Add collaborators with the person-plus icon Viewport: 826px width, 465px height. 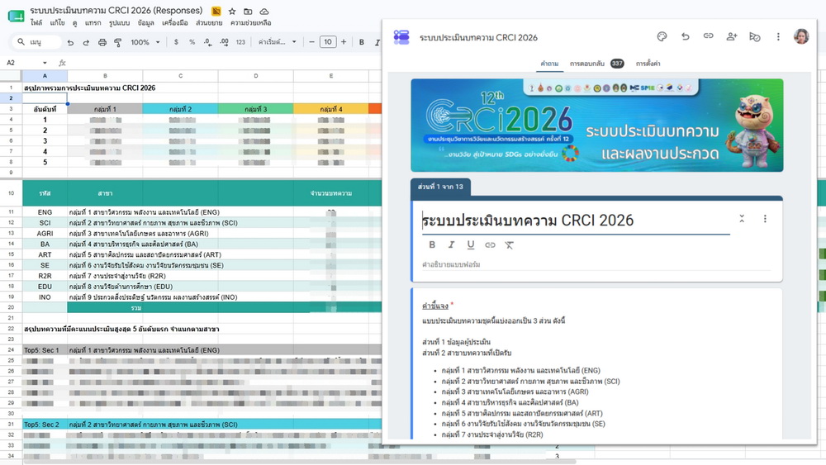731,36
